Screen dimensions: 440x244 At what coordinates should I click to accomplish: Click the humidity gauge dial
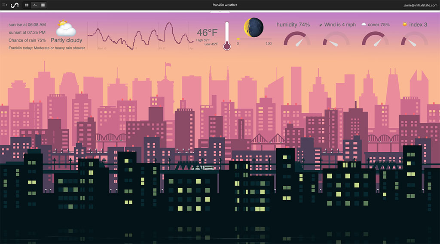[x=297, y=39]
